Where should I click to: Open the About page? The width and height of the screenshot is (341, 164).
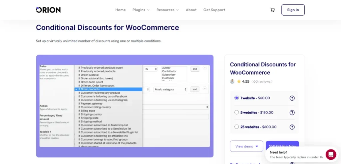191,10
